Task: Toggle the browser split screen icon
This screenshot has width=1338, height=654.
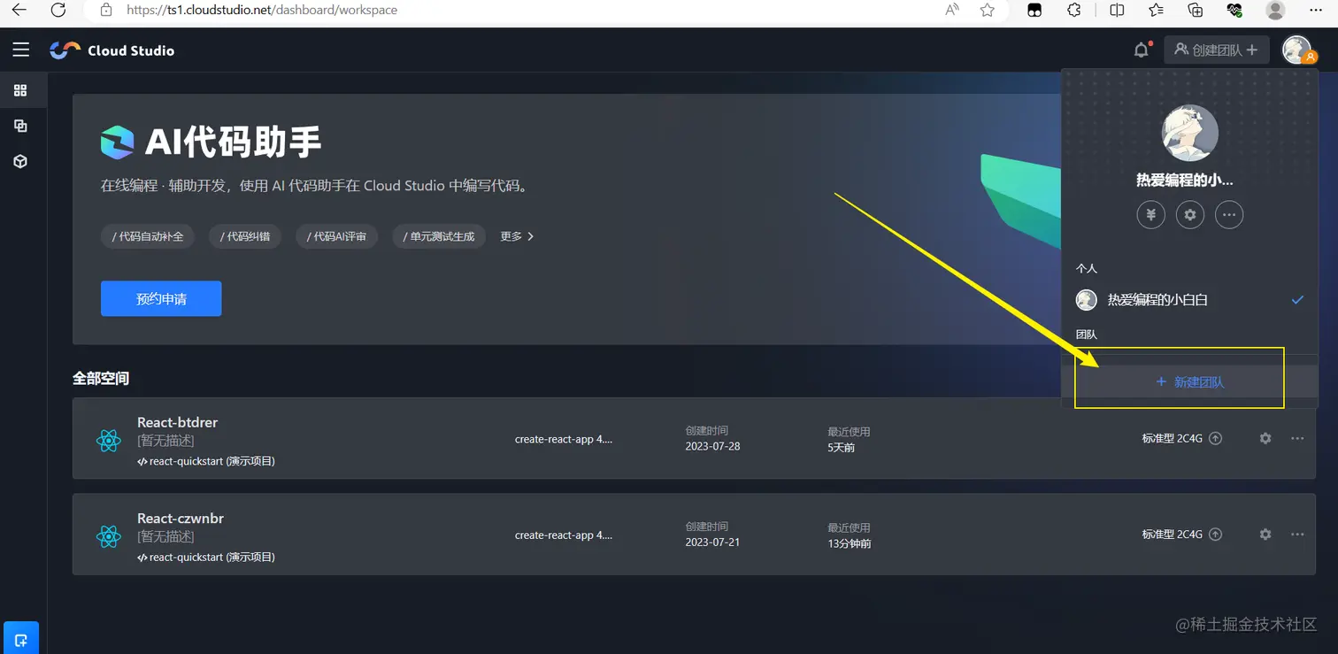Action: click(1117, 11)
